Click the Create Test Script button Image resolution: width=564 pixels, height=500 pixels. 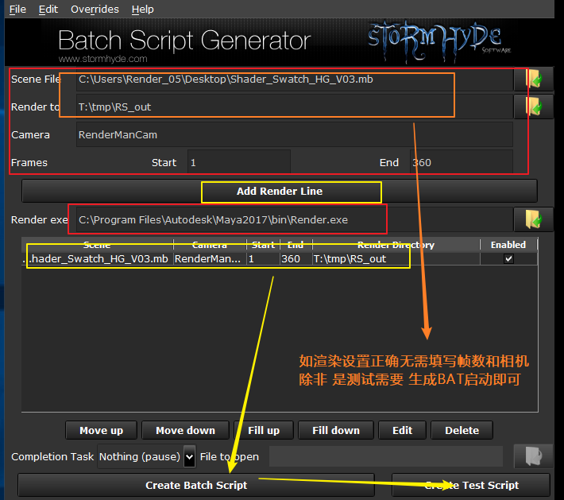pyautogui.click(x=471, y=485)
